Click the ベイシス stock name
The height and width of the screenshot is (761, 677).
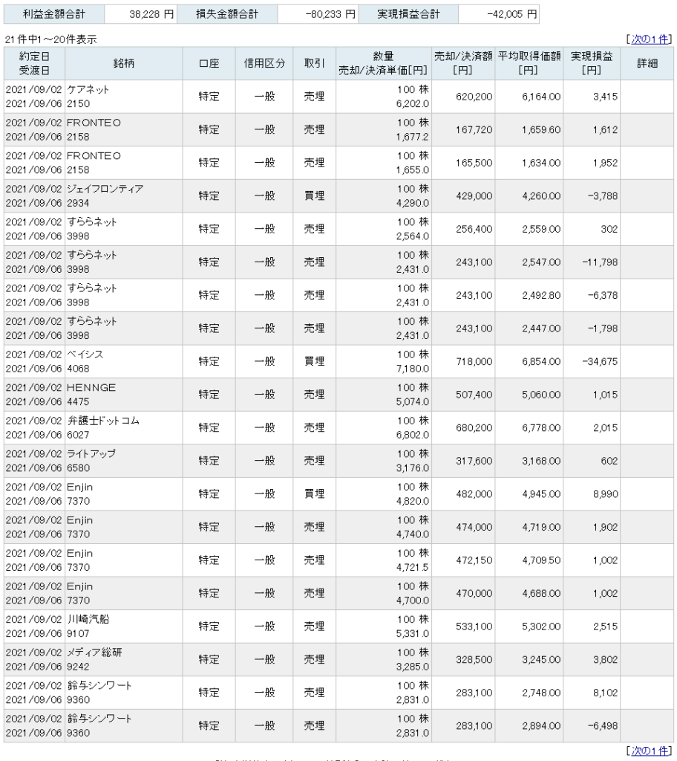85,354
